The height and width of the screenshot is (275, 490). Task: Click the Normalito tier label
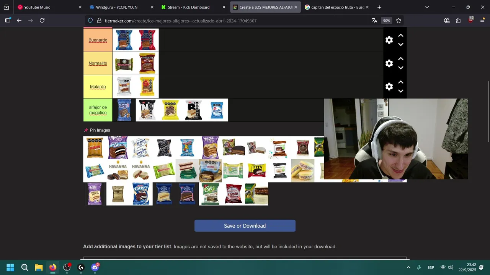98,63
